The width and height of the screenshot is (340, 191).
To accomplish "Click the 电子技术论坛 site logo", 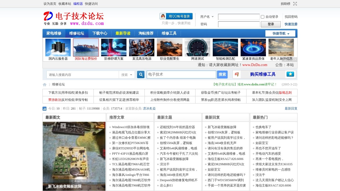I will click(74, 18).
